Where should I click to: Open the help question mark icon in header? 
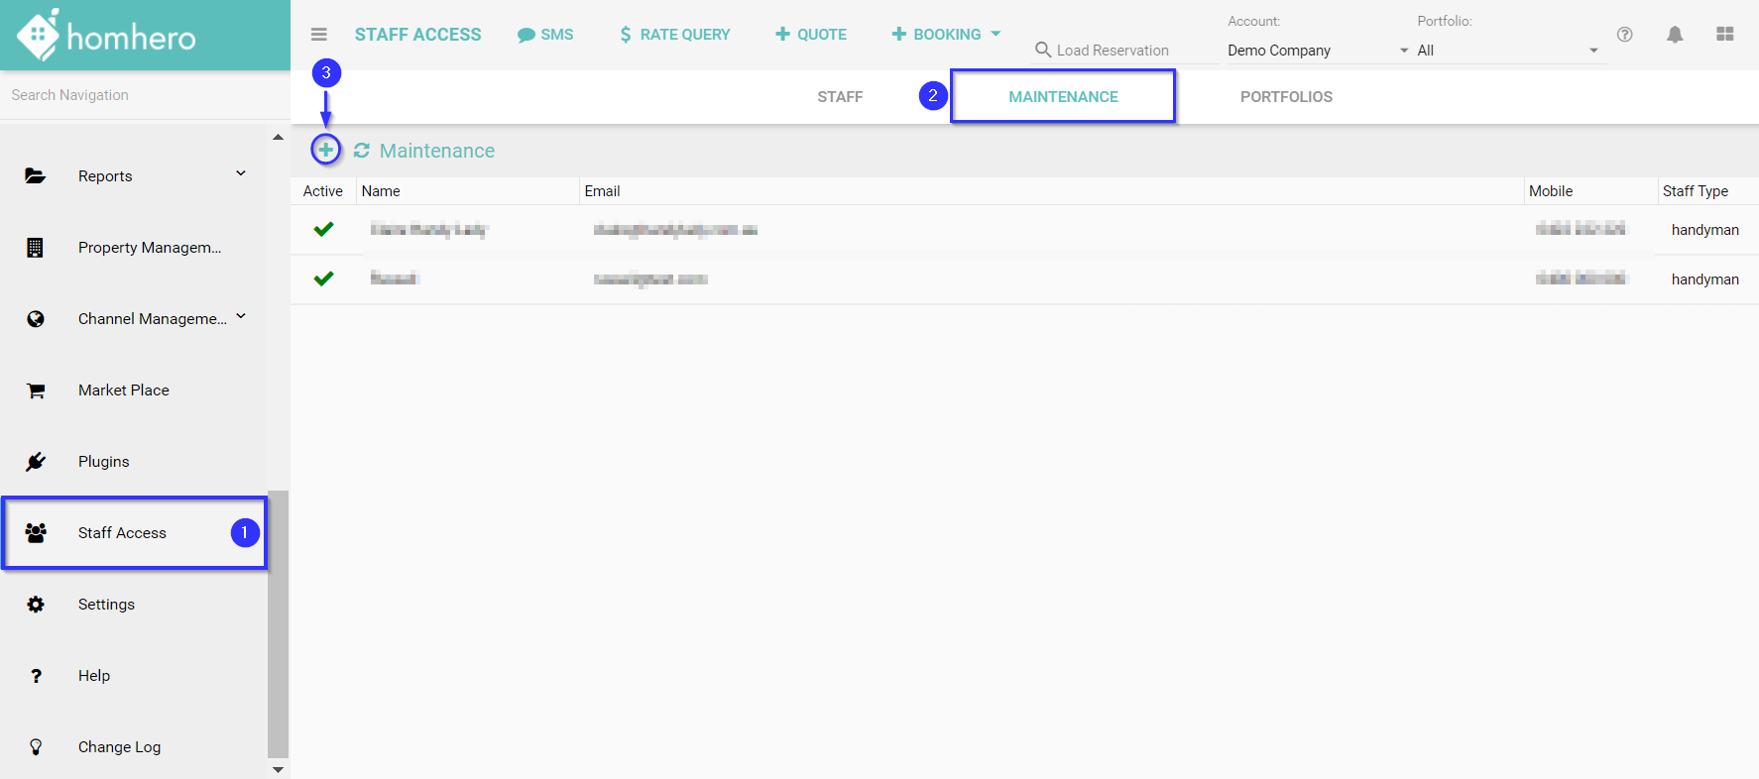[1624, 35]
